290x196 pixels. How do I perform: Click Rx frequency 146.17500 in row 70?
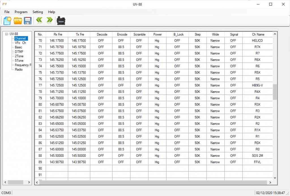click(57, 41)
